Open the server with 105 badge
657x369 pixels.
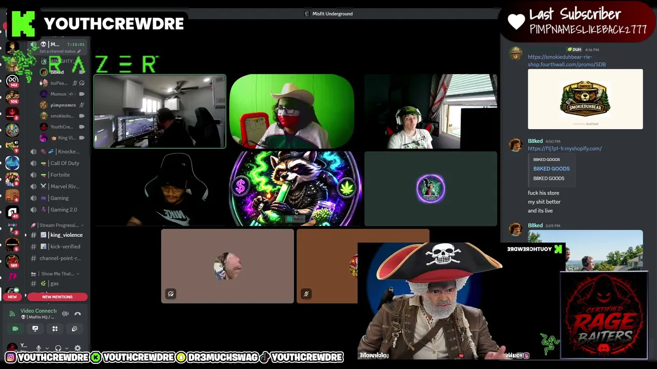point(12,96)
